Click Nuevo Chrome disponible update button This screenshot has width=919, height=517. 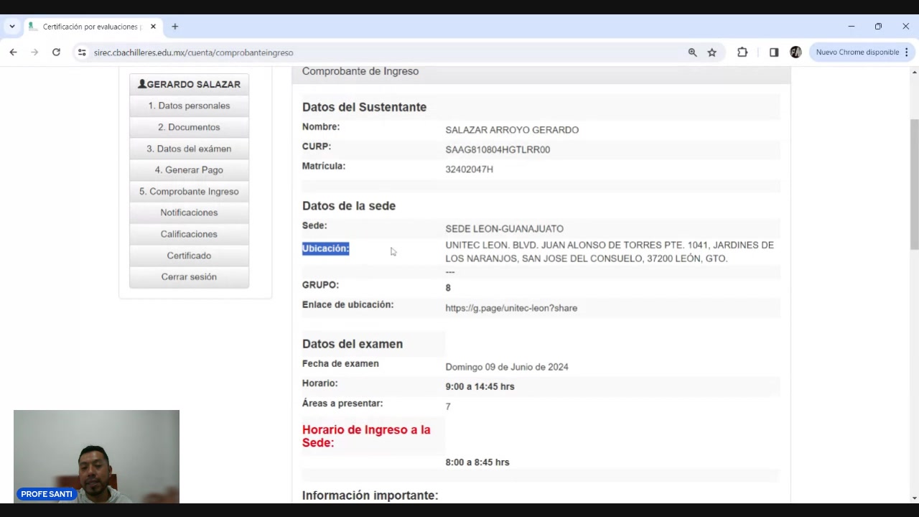click(x=857, y=52)
